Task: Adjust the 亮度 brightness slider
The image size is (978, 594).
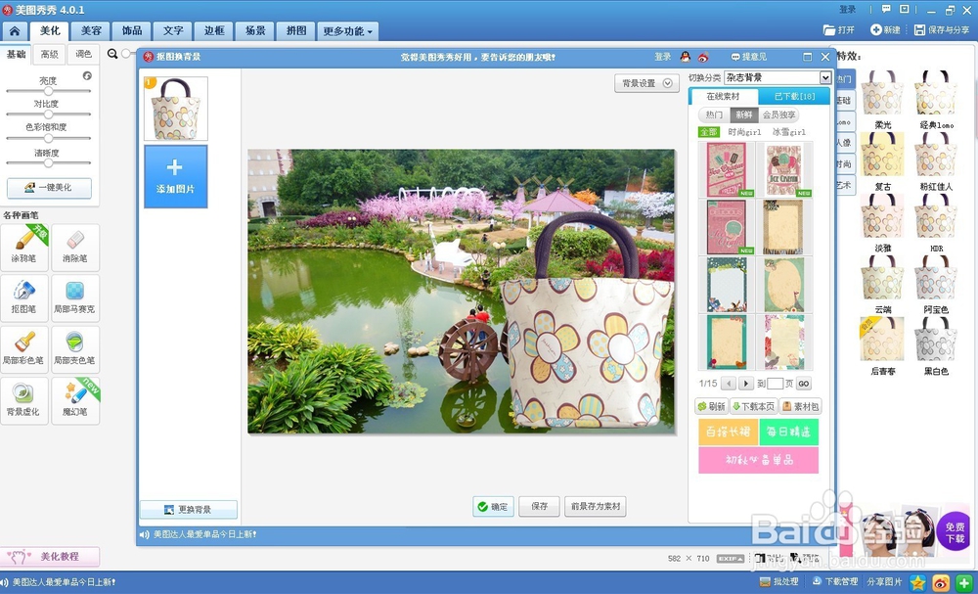Action: point(48,91)
